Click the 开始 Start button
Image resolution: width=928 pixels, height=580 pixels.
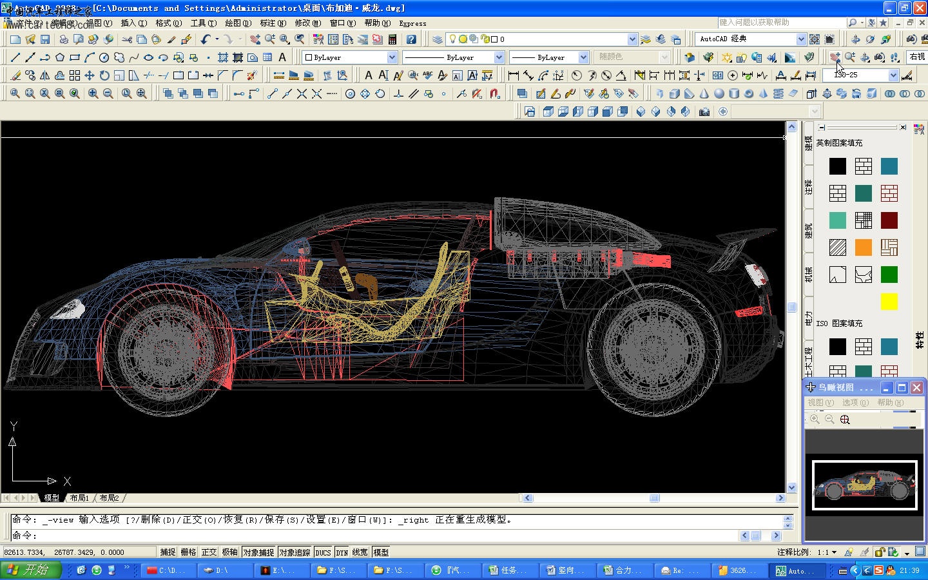click(x=31, y=570)
